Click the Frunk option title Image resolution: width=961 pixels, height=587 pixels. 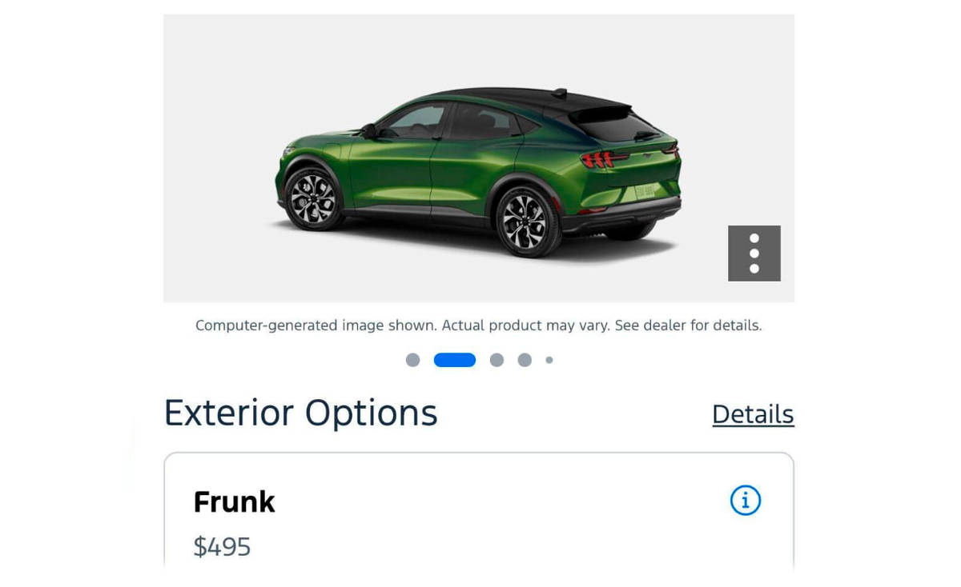pos(234,502)
